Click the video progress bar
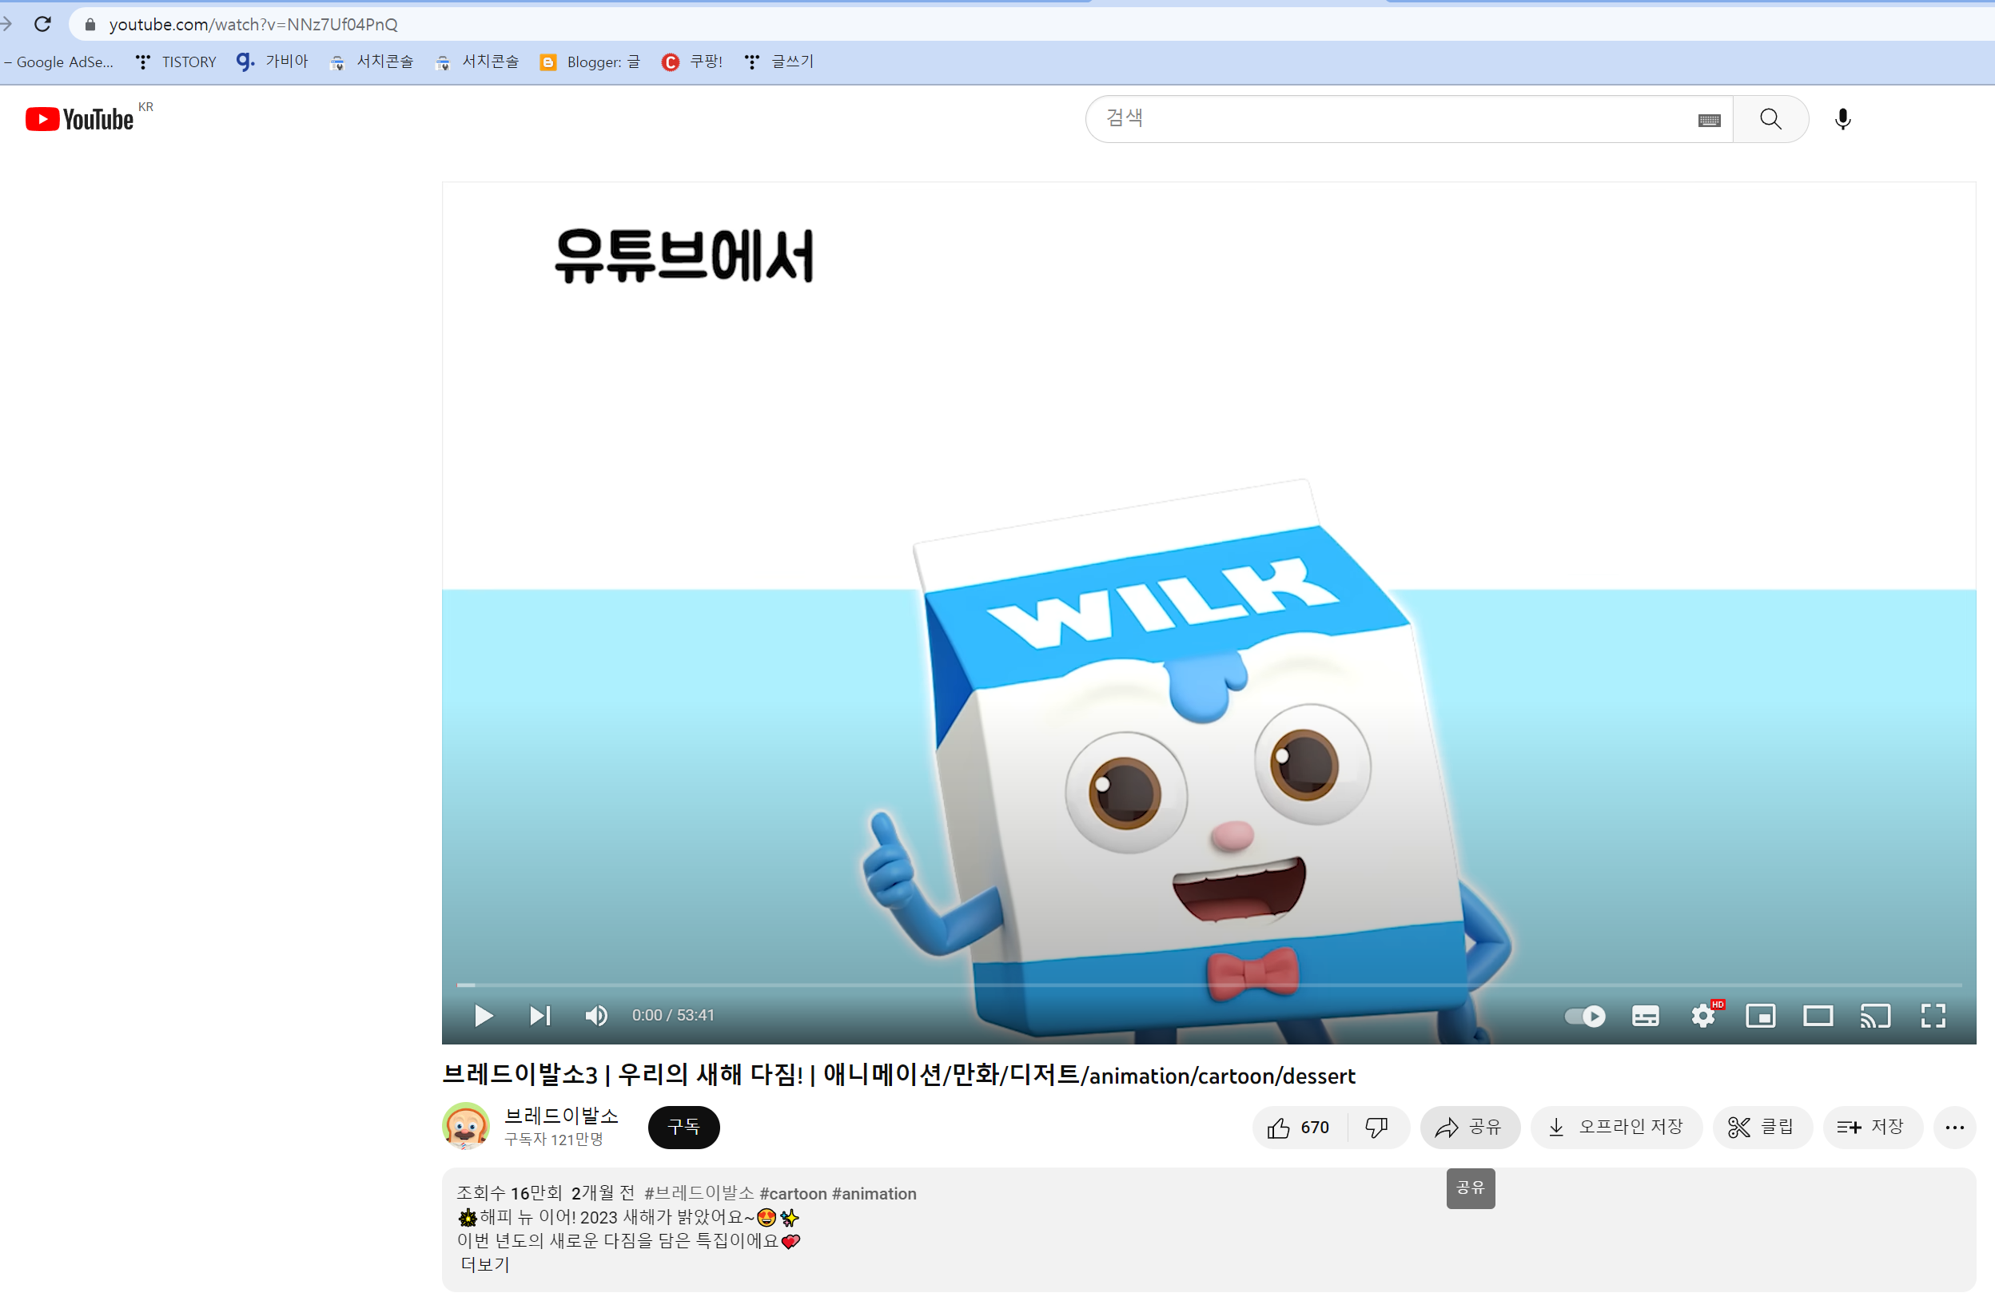This screenshot has width=1995, height=1297. (1207, 985)
